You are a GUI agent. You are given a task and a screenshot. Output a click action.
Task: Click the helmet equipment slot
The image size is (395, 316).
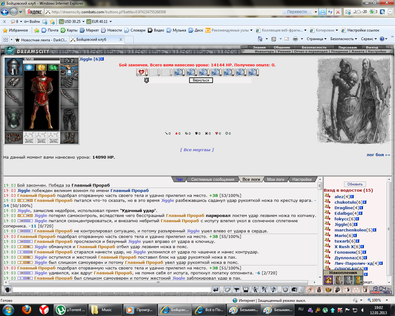click(13, 67)
